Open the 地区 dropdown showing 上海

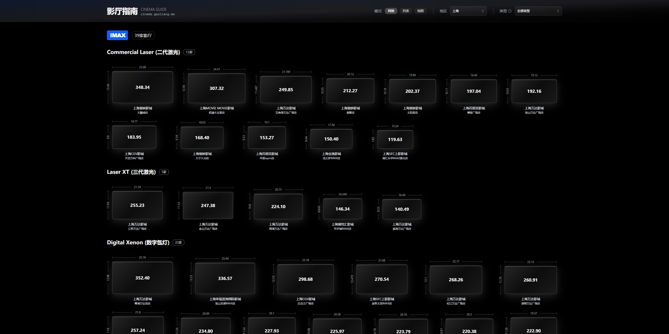(x=468, y=11)
